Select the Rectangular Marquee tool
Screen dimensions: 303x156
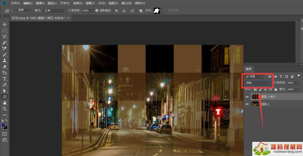[x=5, y=31]
